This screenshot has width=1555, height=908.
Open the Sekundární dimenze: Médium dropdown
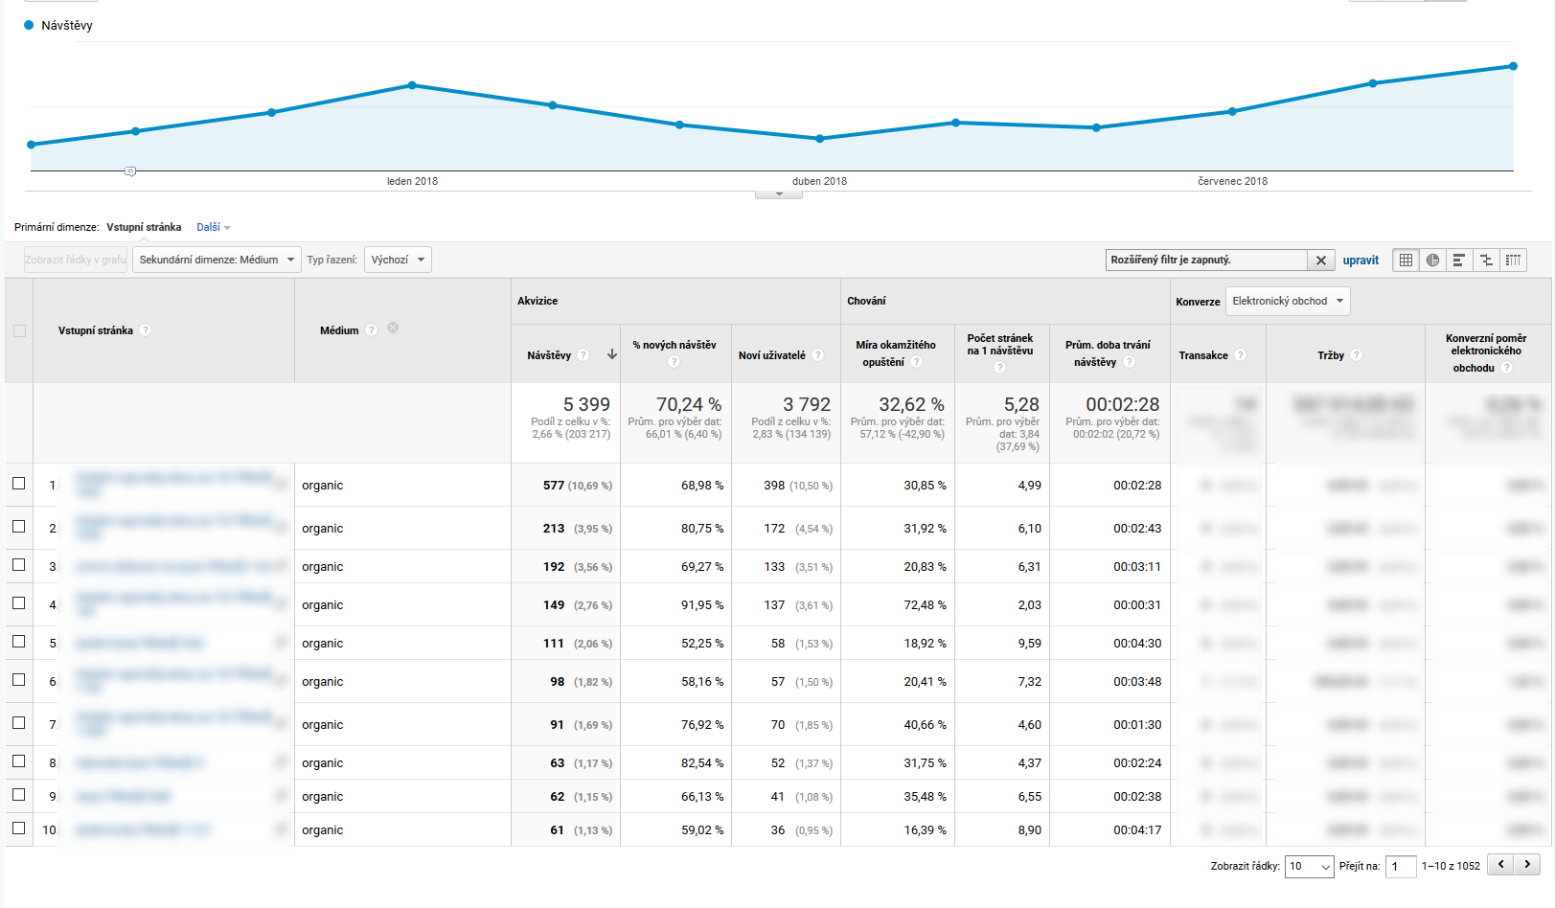pyautogui.click(x=217, y=260)
